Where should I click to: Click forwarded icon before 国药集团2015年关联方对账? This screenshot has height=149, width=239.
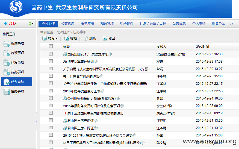[65, 54]
